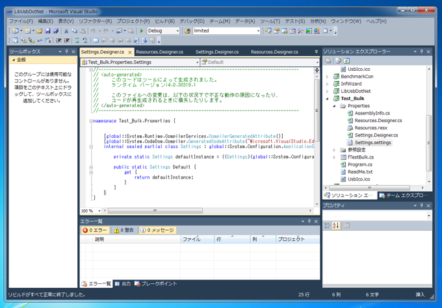Collapse the Test_Bulk project node

327,99
